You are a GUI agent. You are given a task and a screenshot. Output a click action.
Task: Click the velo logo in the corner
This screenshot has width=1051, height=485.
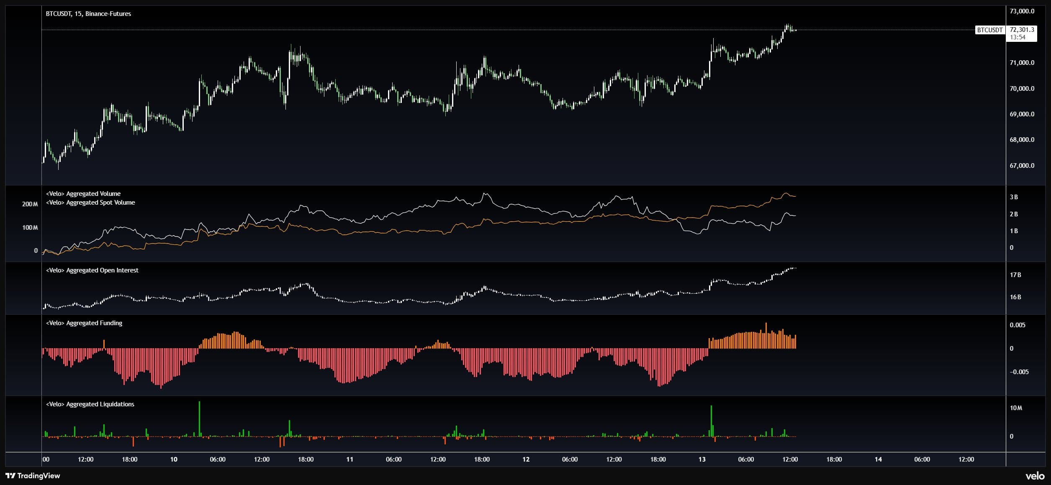click(x=1035, y=476)
